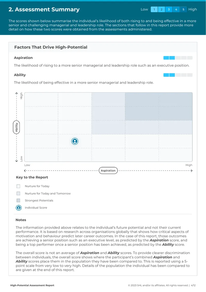Viewport: 206px width, 292px height.
Task: Click the darkest top-right grid region
Action: 159,106
